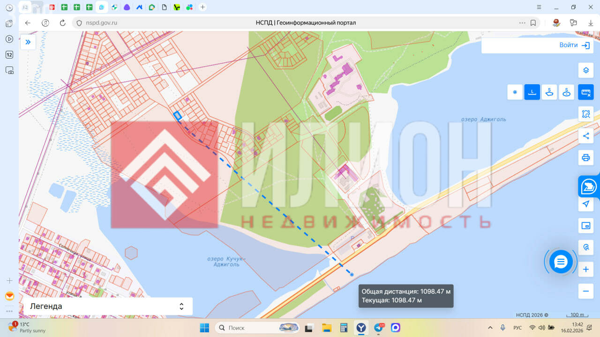Viewport: 600px width, 337px height.
Task: Switch to polygon area measurement mode
Action: [549, 92]
